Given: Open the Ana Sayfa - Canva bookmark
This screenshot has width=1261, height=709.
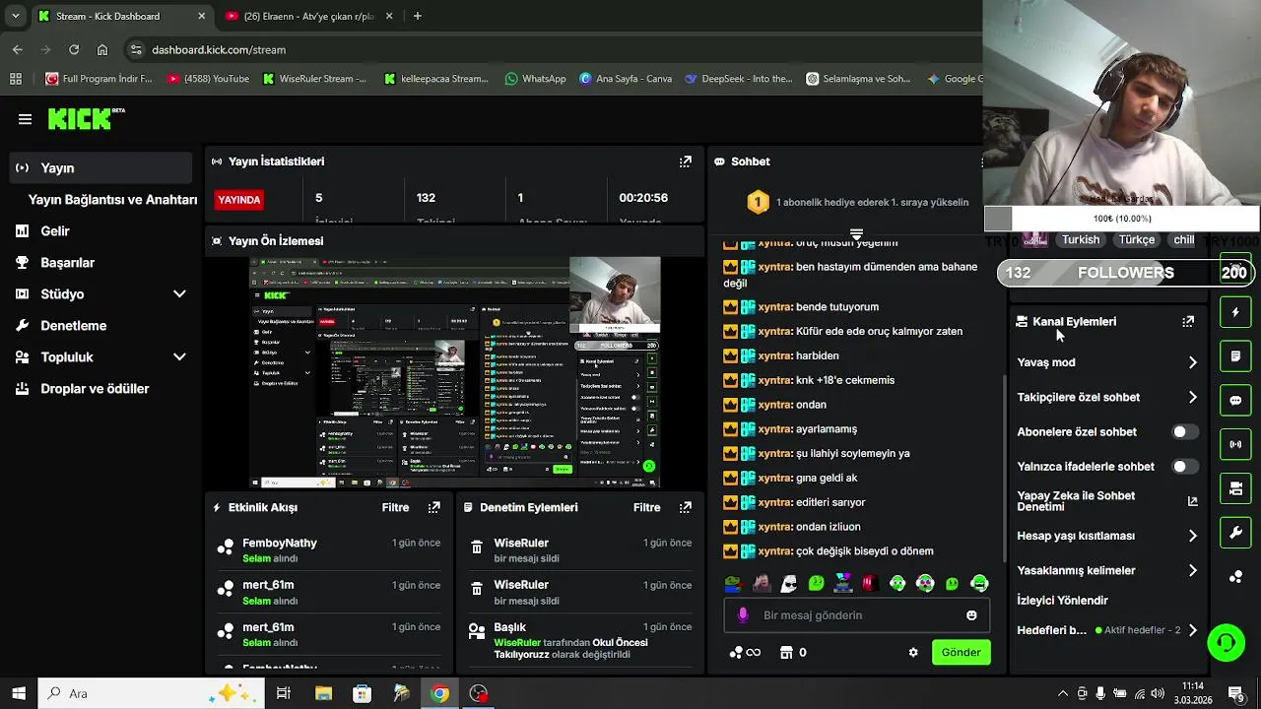Looking at the screenshot, I should pos(626,79).
